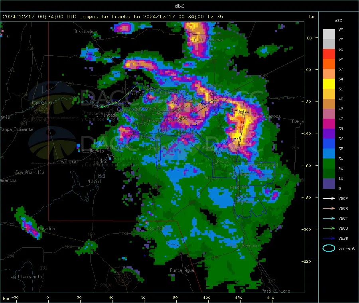
Task: Click the Divisadero label on map
Action: click(86, 31)
